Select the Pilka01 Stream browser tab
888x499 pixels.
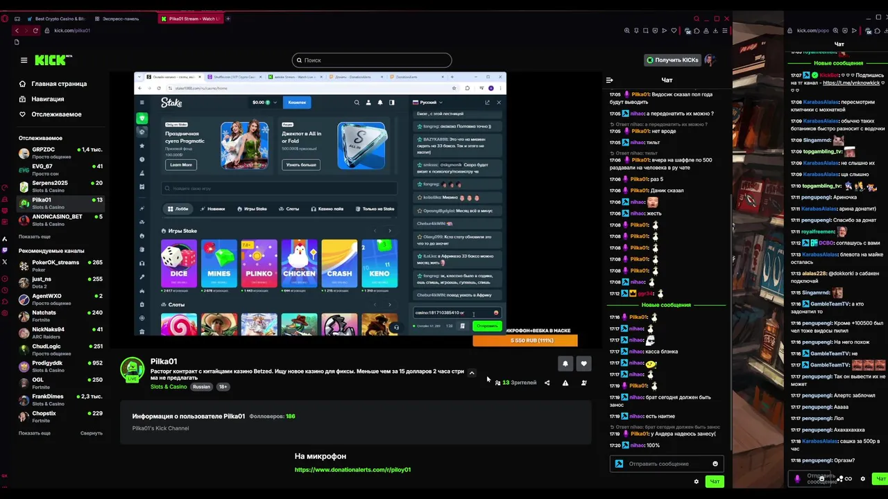190,19
